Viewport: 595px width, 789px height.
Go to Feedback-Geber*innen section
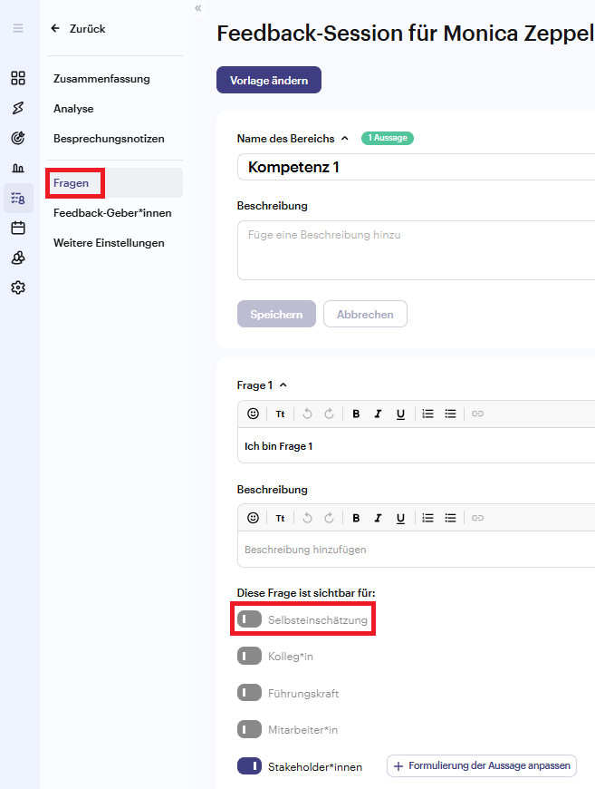112,213
